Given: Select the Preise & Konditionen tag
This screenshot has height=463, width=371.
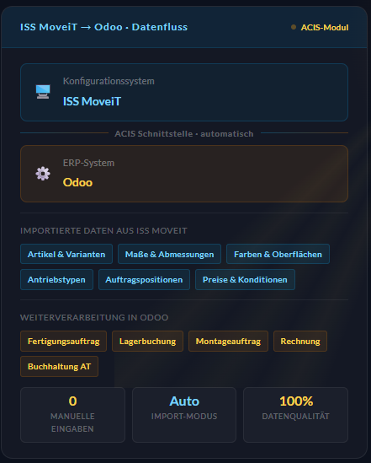Looking at the screenshot, I should [x=245, y=279].
